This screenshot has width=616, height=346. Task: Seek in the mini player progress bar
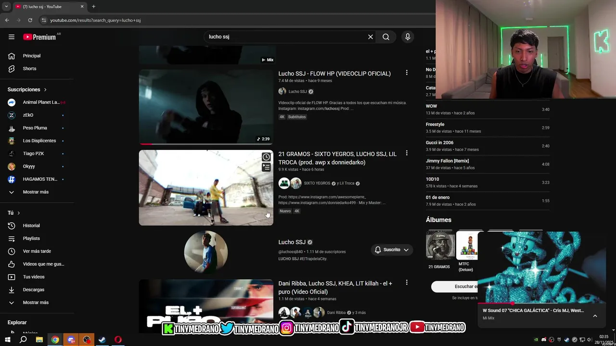(x=541, y=304)
